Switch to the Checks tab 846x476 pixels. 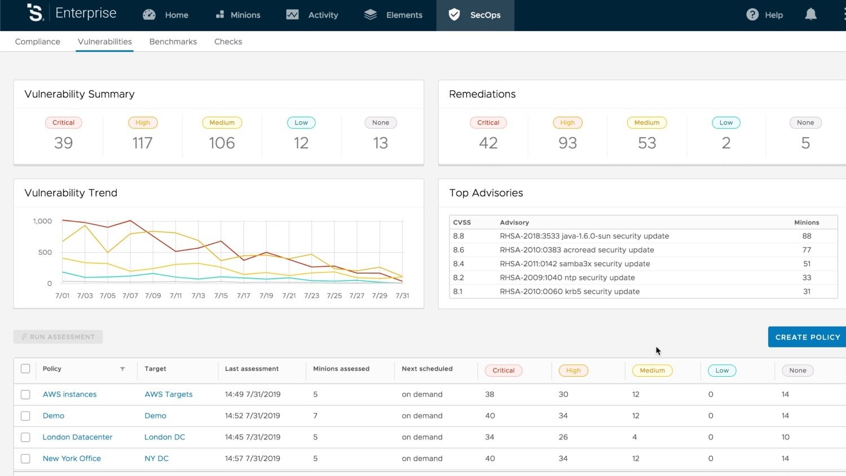228,41
